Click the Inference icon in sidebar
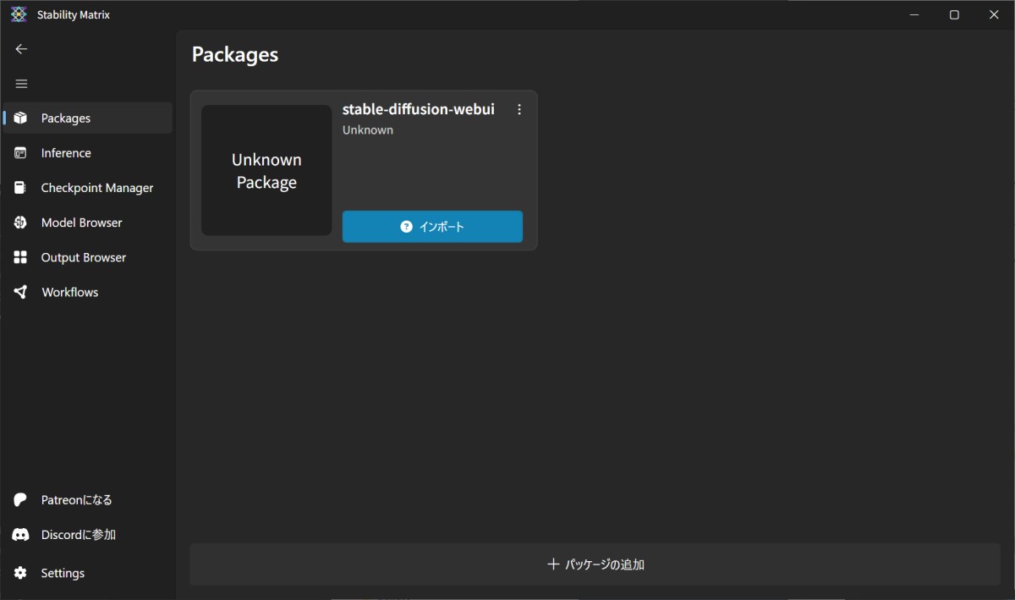 click(x=21, y=153)
